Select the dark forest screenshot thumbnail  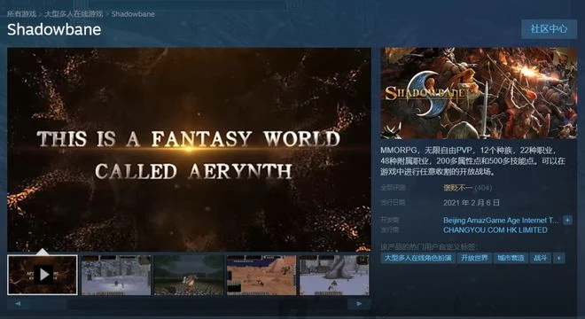[x=189, y=275]
